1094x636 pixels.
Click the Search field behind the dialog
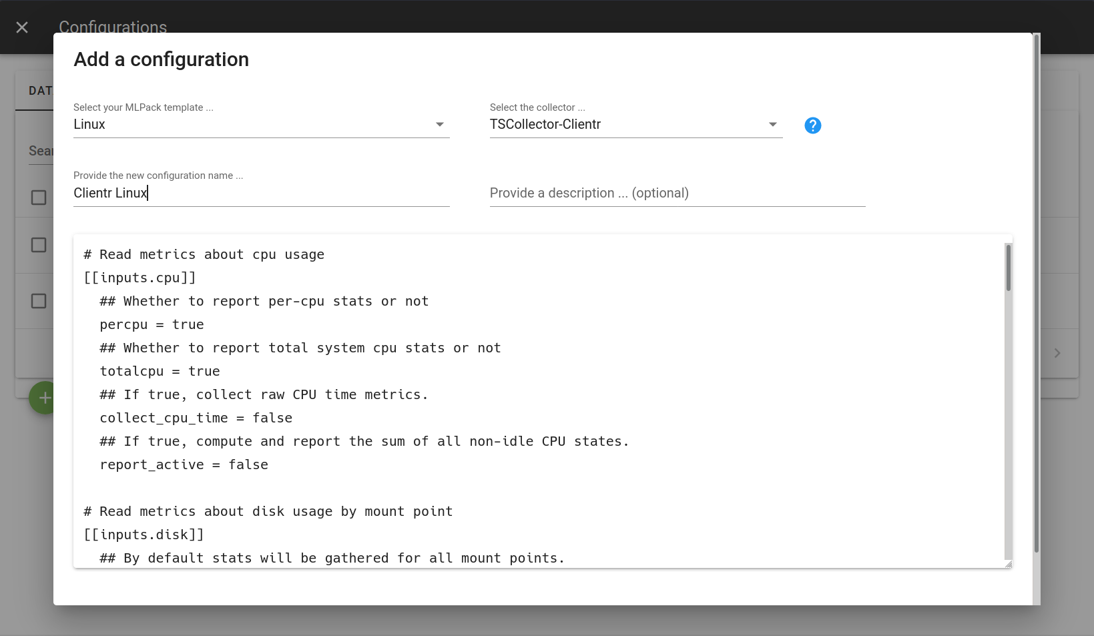(41, 151)
